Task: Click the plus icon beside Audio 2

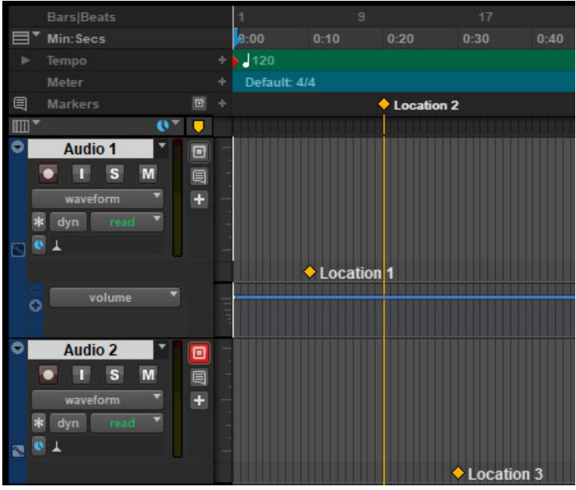Action: (198, 400)
